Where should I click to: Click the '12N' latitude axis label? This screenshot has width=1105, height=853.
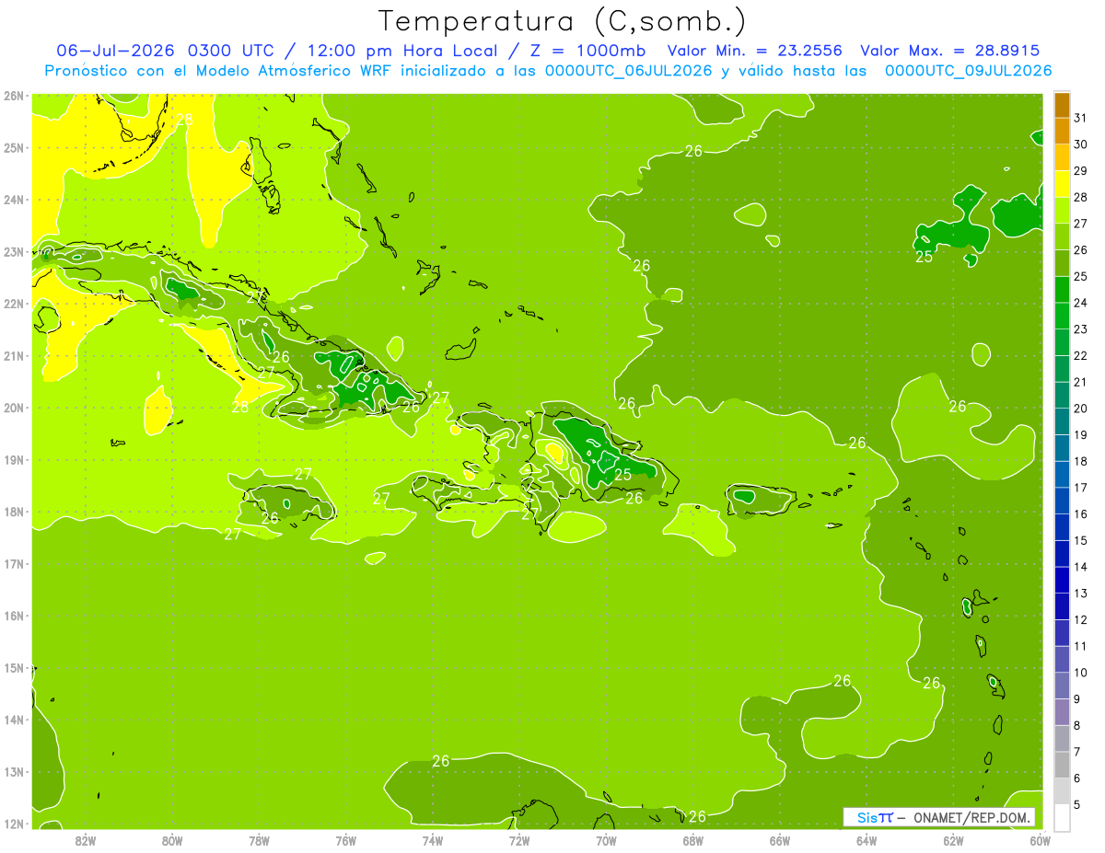coord(14,824)
